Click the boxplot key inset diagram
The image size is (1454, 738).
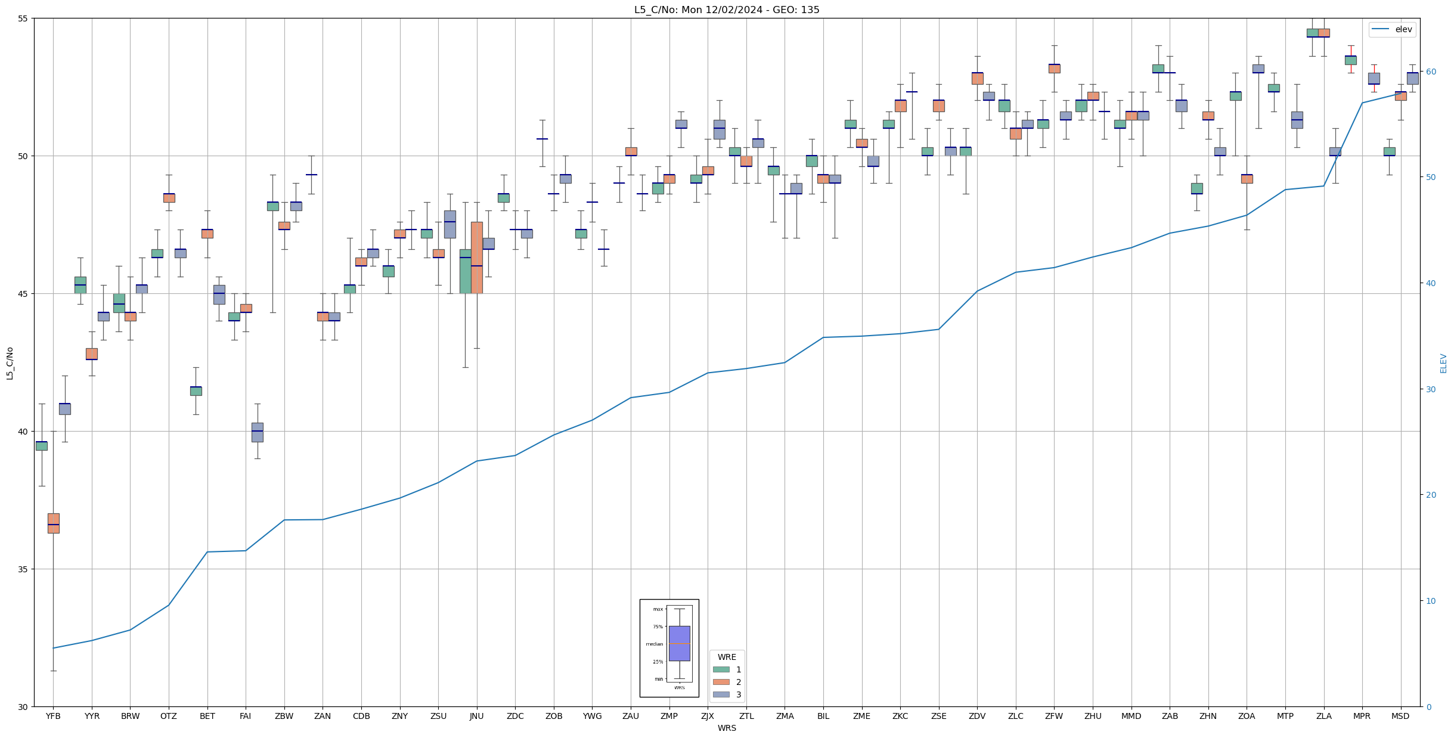click(669, 648)
